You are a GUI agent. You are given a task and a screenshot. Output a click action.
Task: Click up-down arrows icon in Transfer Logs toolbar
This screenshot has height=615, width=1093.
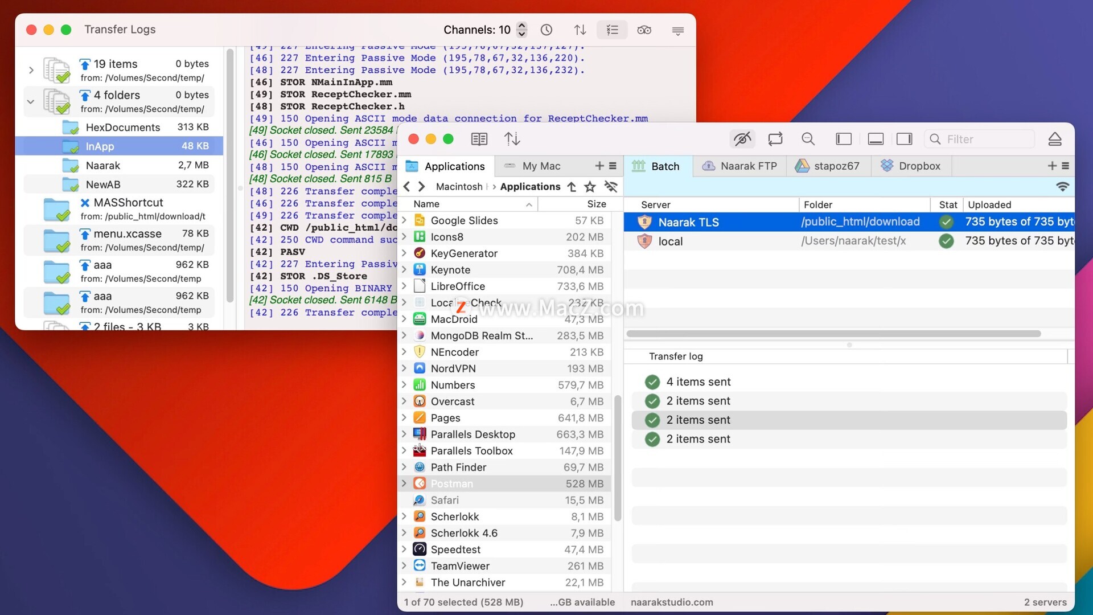pyautogui.click(x=580, y=30)
